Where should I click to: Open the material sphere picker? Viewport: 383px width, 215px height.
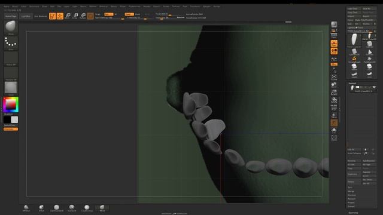pyautogui.click(x=11, y=88)
